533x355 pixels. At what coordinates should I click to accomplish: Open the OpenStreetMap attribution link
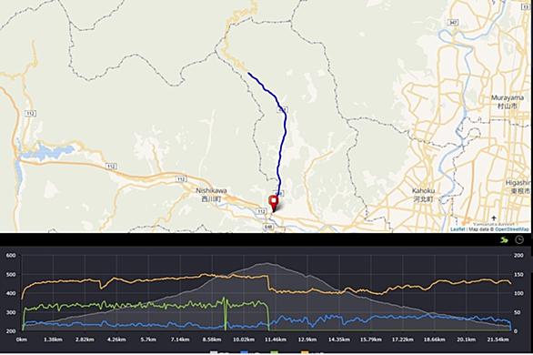click(512, 229)
